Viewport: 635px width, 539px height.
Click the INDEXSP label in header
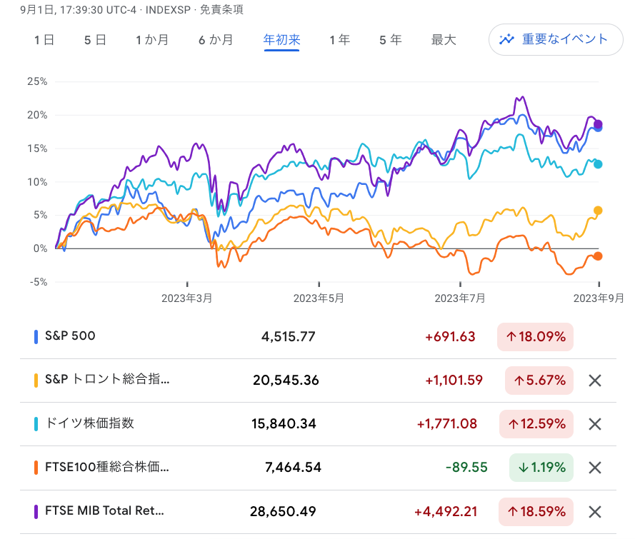click(x=168, y=10)
